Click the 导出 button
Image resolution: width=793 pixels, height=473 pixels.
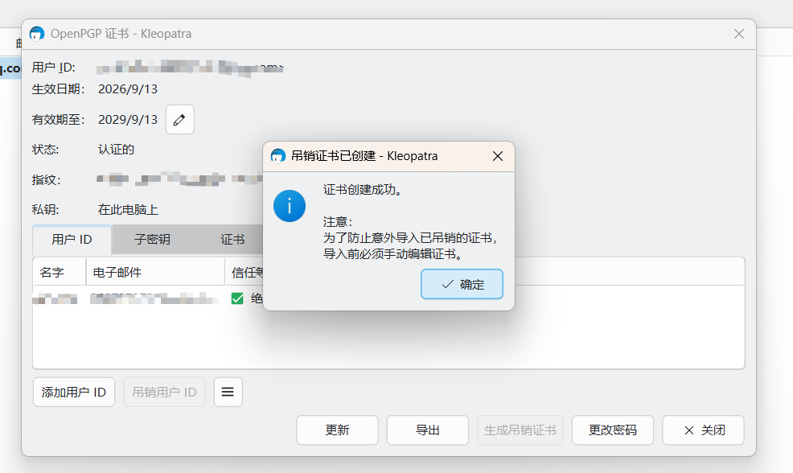tap(428, 430)
